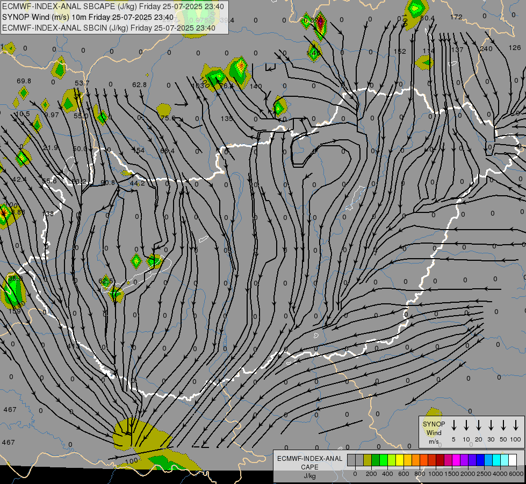Click the 114 value on the map
Screen dimensions: 526x484
tap(429, 51)
